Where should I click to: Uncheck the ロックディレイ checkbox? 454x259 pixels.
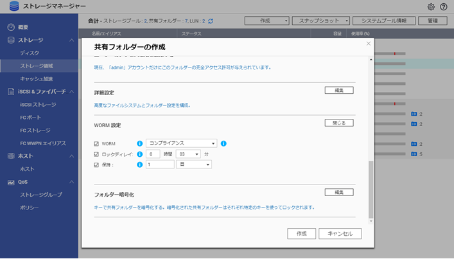pos(96,154)
